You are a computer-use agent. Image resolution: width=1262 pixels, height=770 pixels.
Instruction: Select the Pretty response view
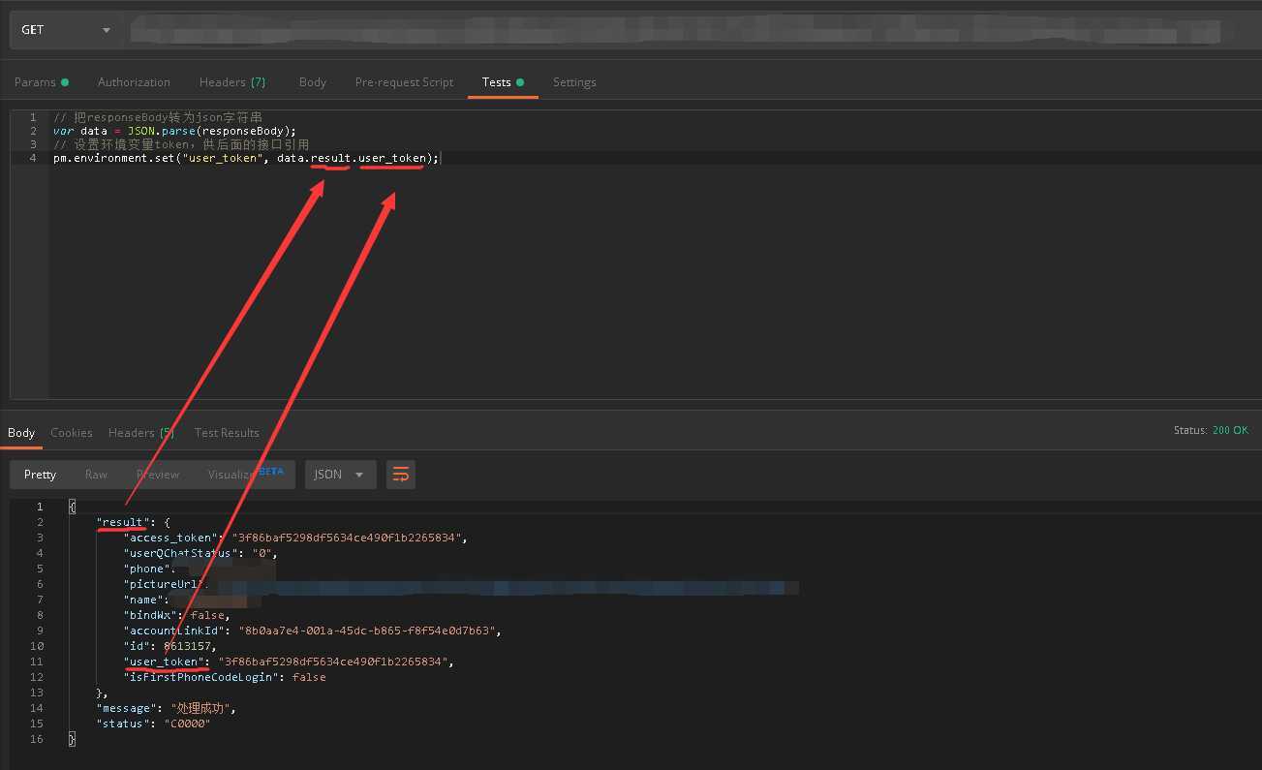pos(41,475)
